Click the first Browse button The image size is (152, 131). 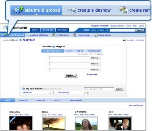pyautogui.click(x=95, y=58)
